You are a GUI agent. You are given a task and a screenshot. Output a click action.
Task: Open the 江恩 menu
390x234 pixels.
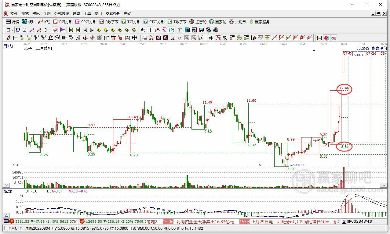click(47, 14)
